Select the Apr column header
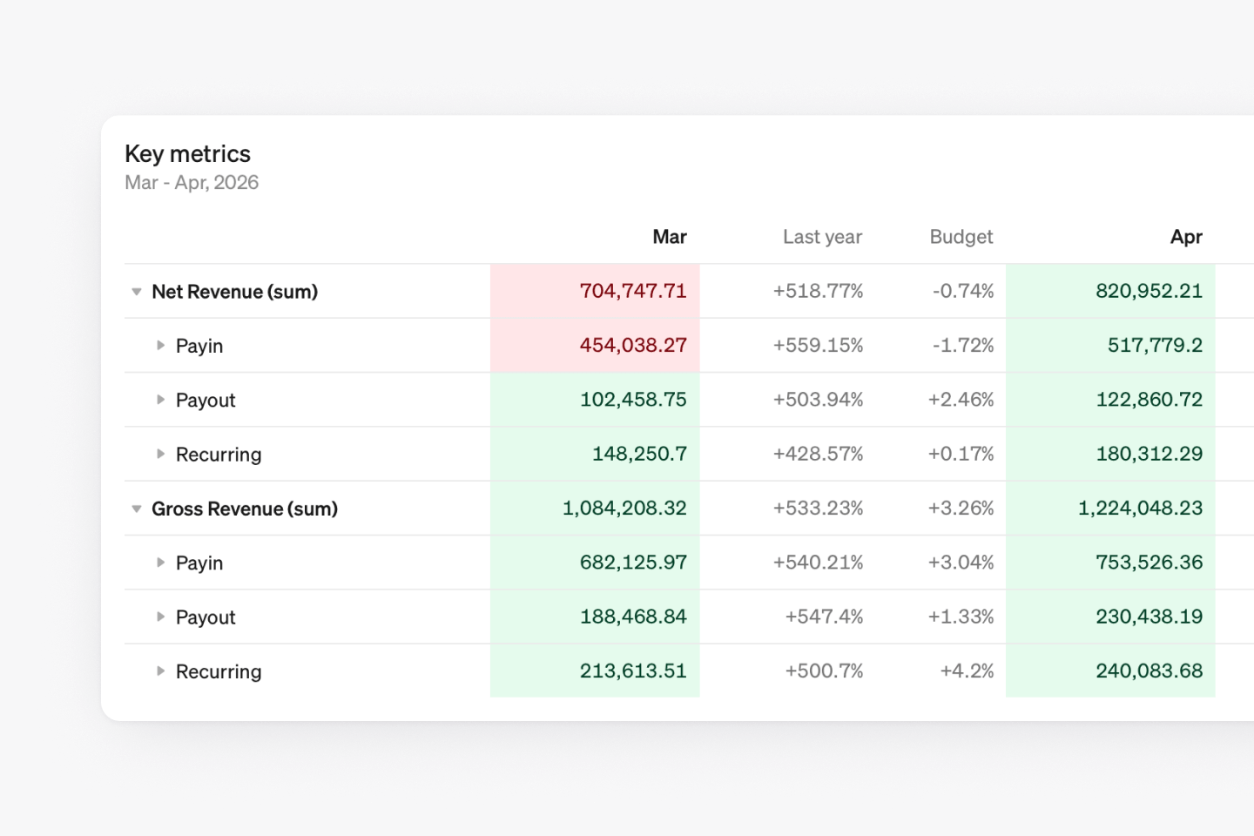Viewport: 1254px width, 836px height. tap(1186, 237)
